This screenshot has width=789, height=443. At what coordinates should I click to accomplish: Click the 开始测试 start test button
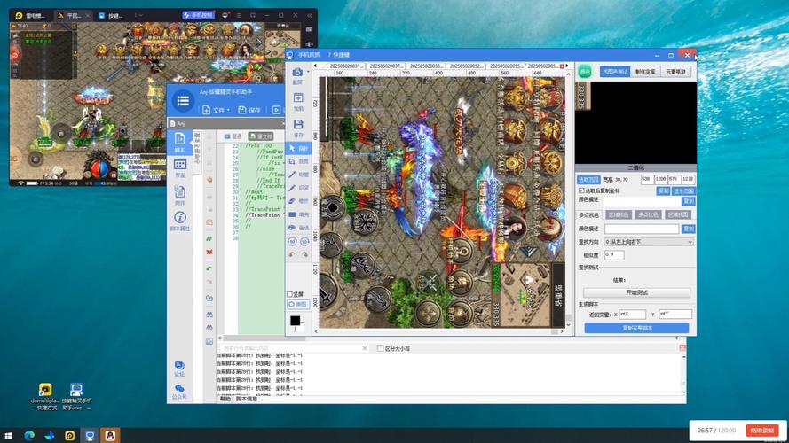click(x=635, y=292)
